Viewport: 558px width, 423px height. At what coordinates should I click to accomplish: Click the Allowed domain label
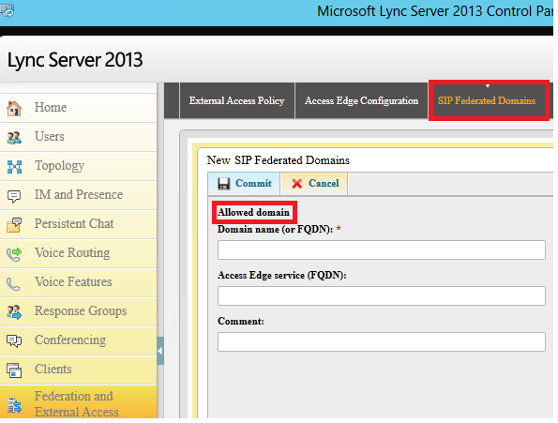coord(254,212)
